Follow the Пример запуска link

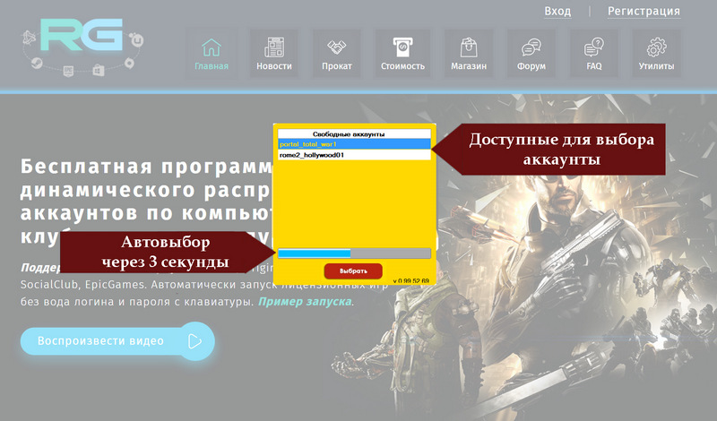tap(305, 302)
